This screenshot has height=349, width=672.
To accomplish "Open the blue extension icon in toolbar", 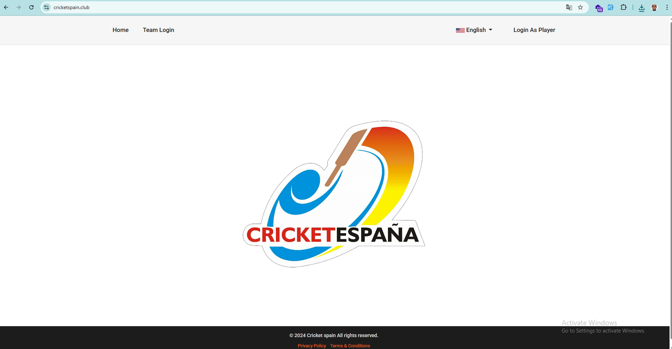I will point(611,8).
